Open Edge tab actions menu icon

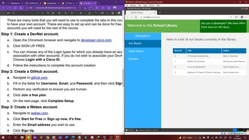tap(3, 3)
